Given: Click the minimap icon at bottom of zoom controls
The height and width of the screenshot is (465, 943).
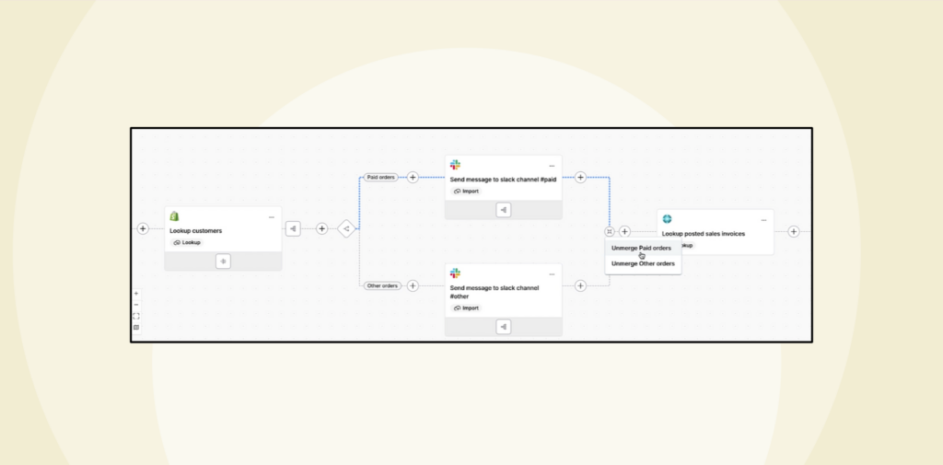Looking at the screenshot, I should point(136,327).
